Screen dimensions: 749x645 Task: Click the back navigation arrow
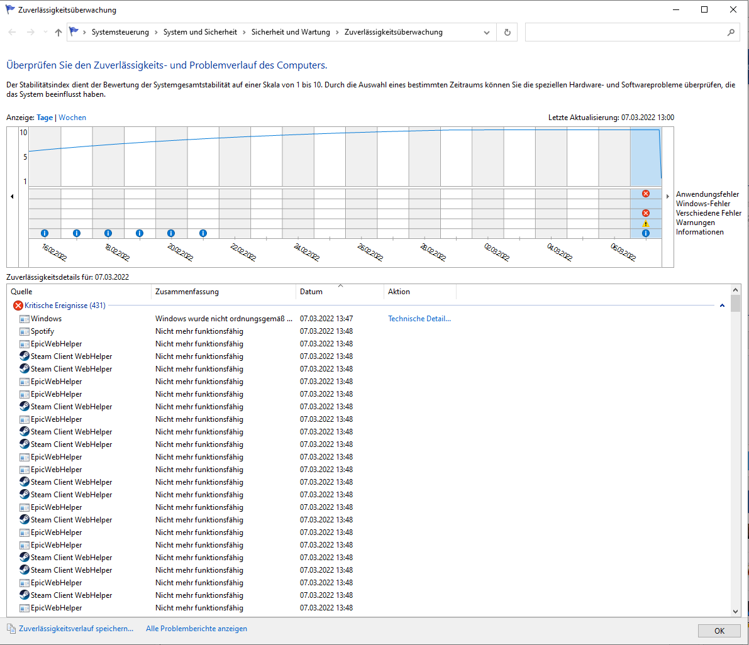click(13, 32)
